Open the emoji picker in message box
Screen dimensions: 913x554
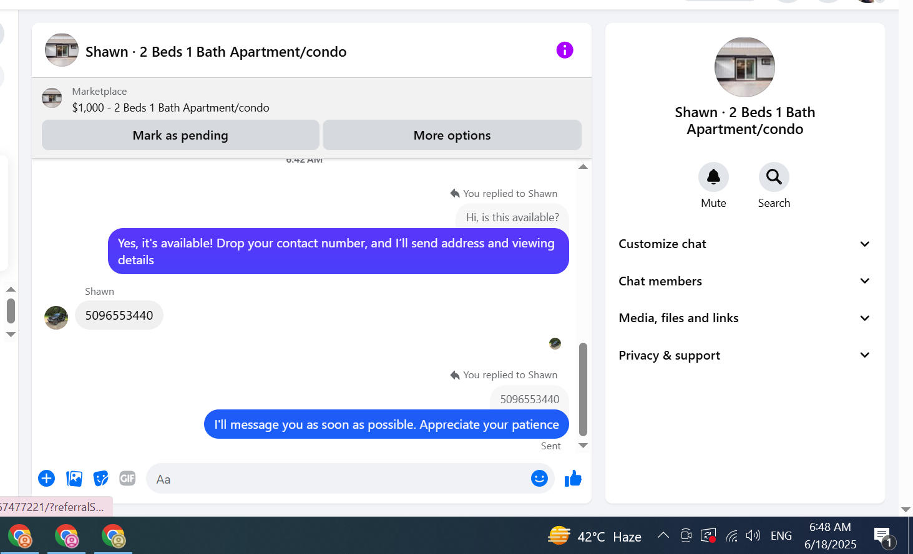tap(539, 479)
